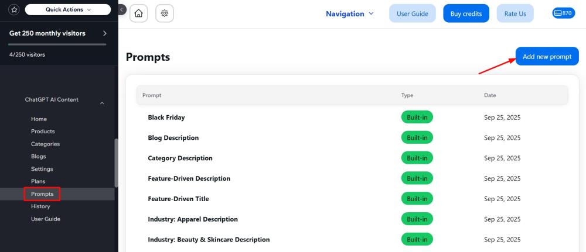Open the Black Friday prompt row

166,118
